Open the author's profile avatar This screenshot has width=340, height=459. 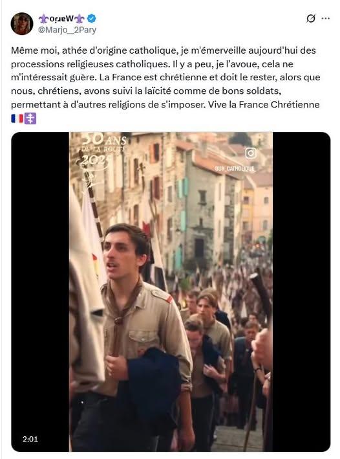[x=22, y=24]
